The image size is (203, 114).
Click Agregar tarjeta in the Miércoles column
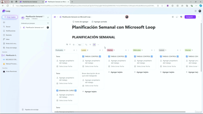[x=141, y=72]
